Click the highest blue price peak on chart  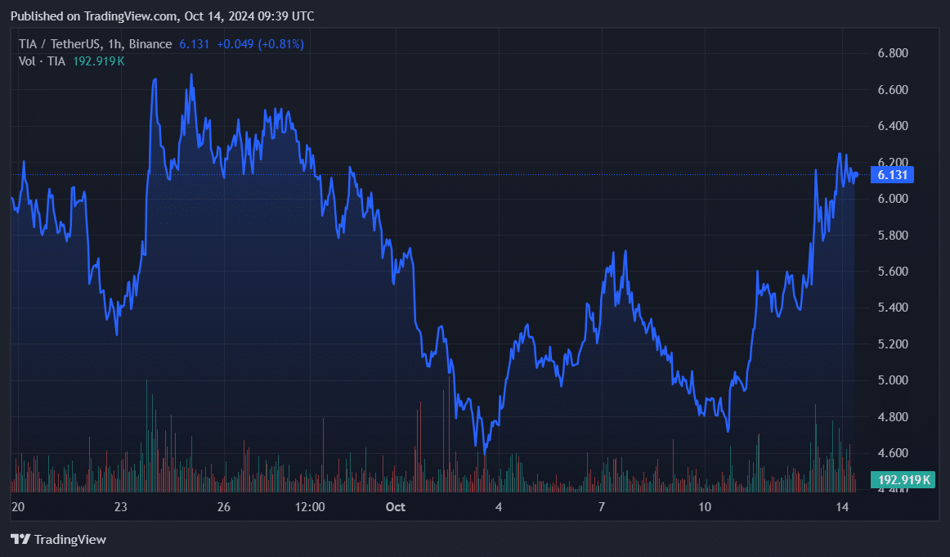[x=190, y=74]
